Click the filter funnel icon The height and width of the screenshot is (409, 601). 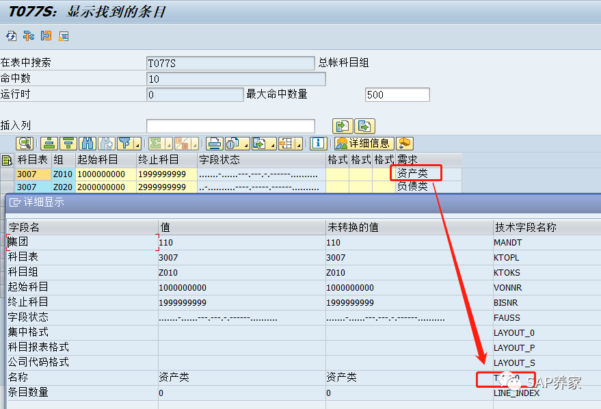tap(125, 144)
